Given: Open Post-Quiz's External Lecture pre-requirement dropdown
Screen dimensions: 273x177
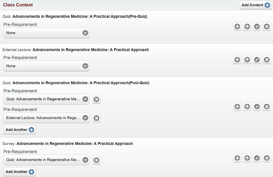Looking at the screenshot, I should pyautogui.click(x=46, y=118).
